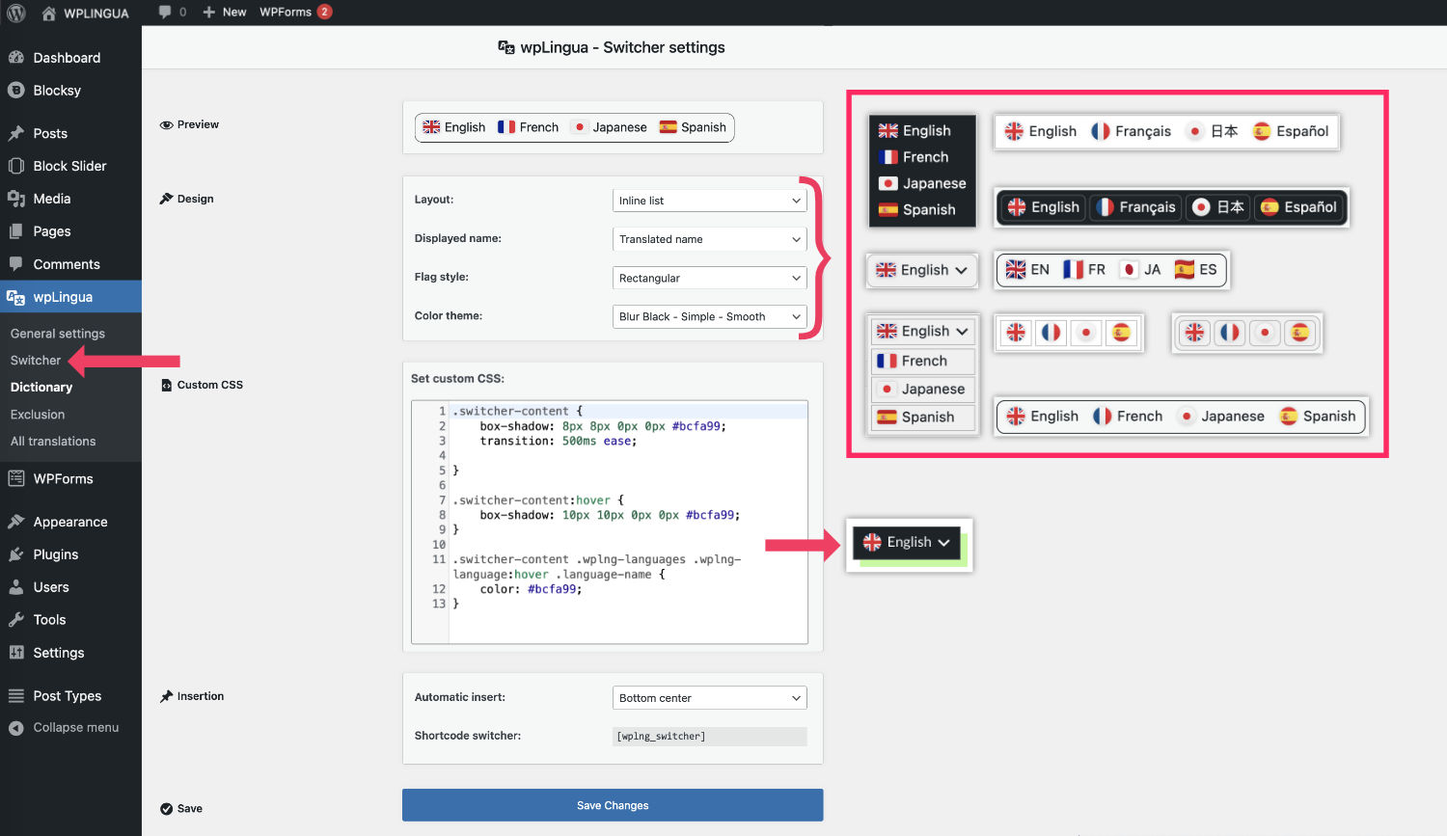Click the Design section brush icon
Image resolution: width=1447 pixels, height=836 pixels.
tap(166, 199)
